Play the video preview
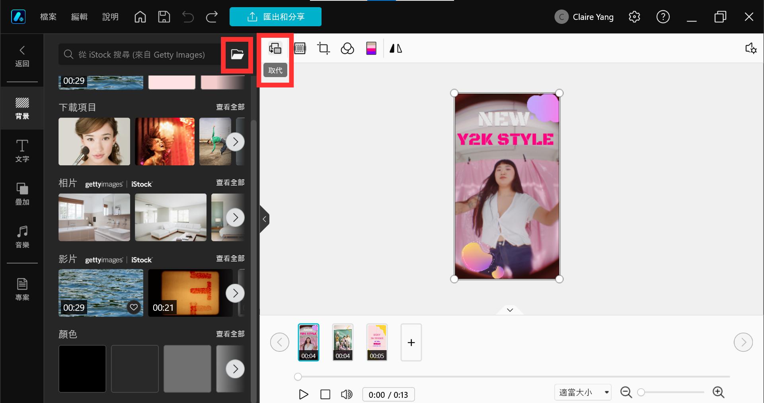This screenshot has height=403, width=764. (304, 394)
